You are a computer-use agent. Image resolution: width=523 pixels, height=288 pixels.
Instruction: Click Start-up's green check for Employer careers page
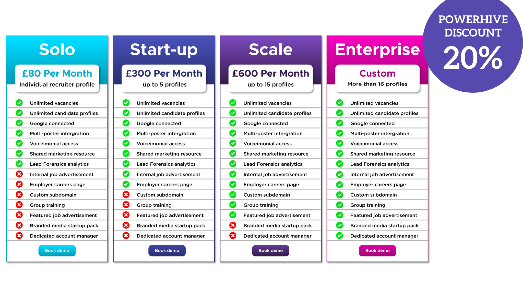click(x=126, y=184)
